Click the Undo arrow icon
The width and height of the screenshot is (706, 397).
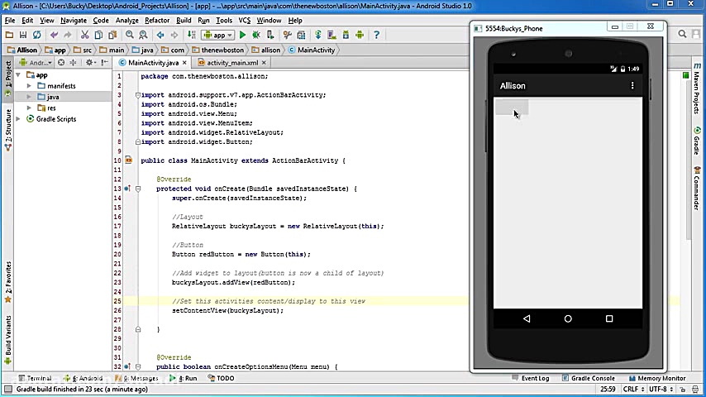tap(54, 35)
